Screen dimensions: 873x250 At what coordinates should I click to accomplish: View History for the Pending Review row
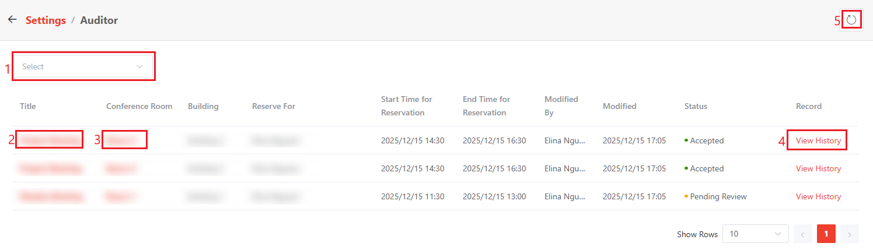pos(818,196)
